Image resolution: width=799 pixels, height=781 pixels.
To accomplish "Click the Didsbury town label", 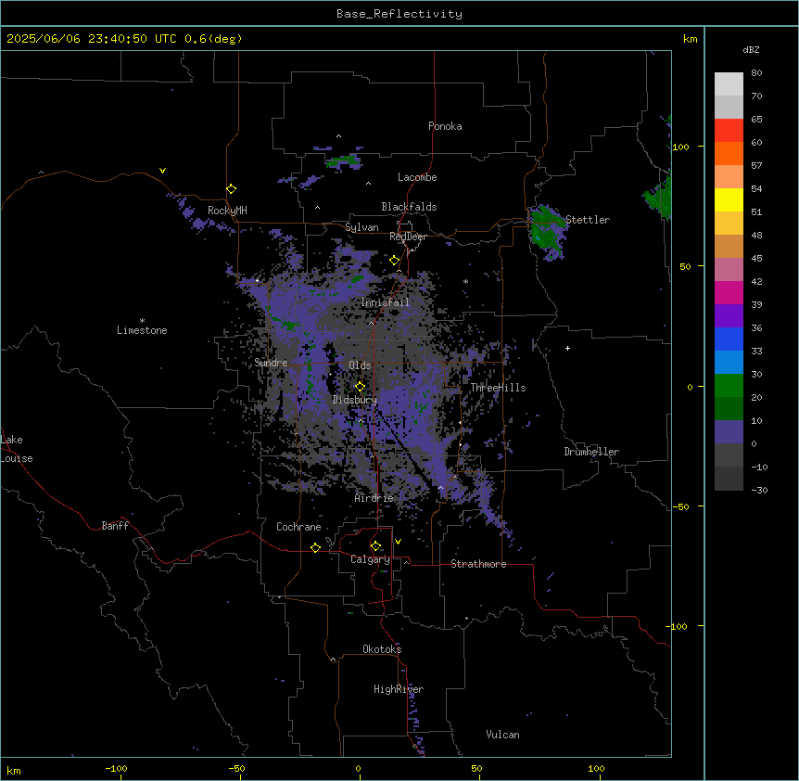I will pyautogui.click(x=355, y=400).
